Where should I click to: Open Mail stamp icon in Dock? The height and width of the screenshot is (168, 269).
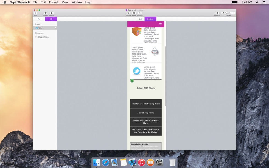(x=114, y=162)
